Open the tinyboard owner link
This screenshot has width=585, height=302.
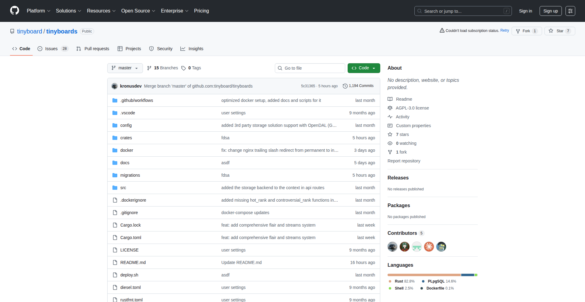pyautogui.click(x=30, y=31)
